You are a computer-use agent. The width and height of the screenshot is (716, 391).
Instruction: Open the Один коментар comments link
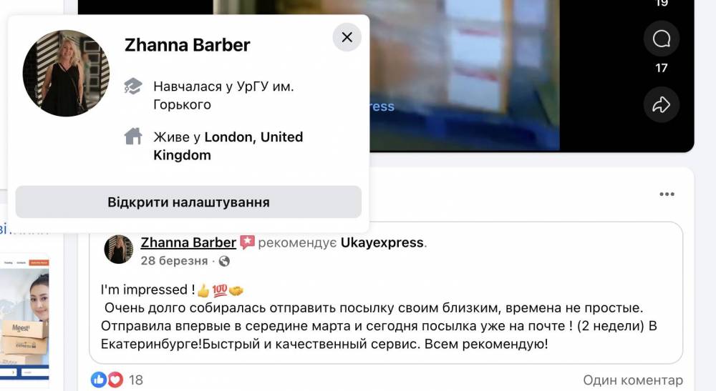click(633, 380)
